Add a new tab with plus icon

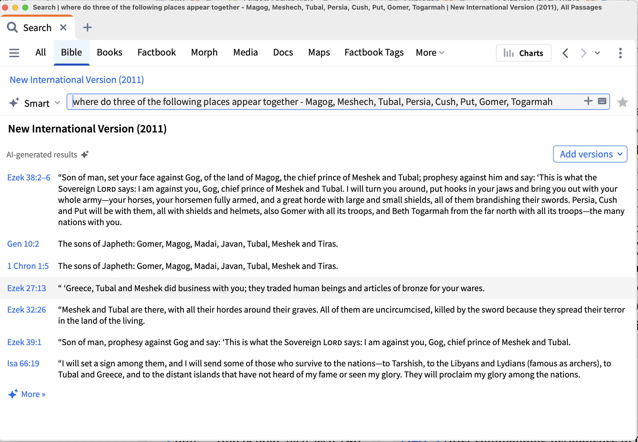(87, 27)
